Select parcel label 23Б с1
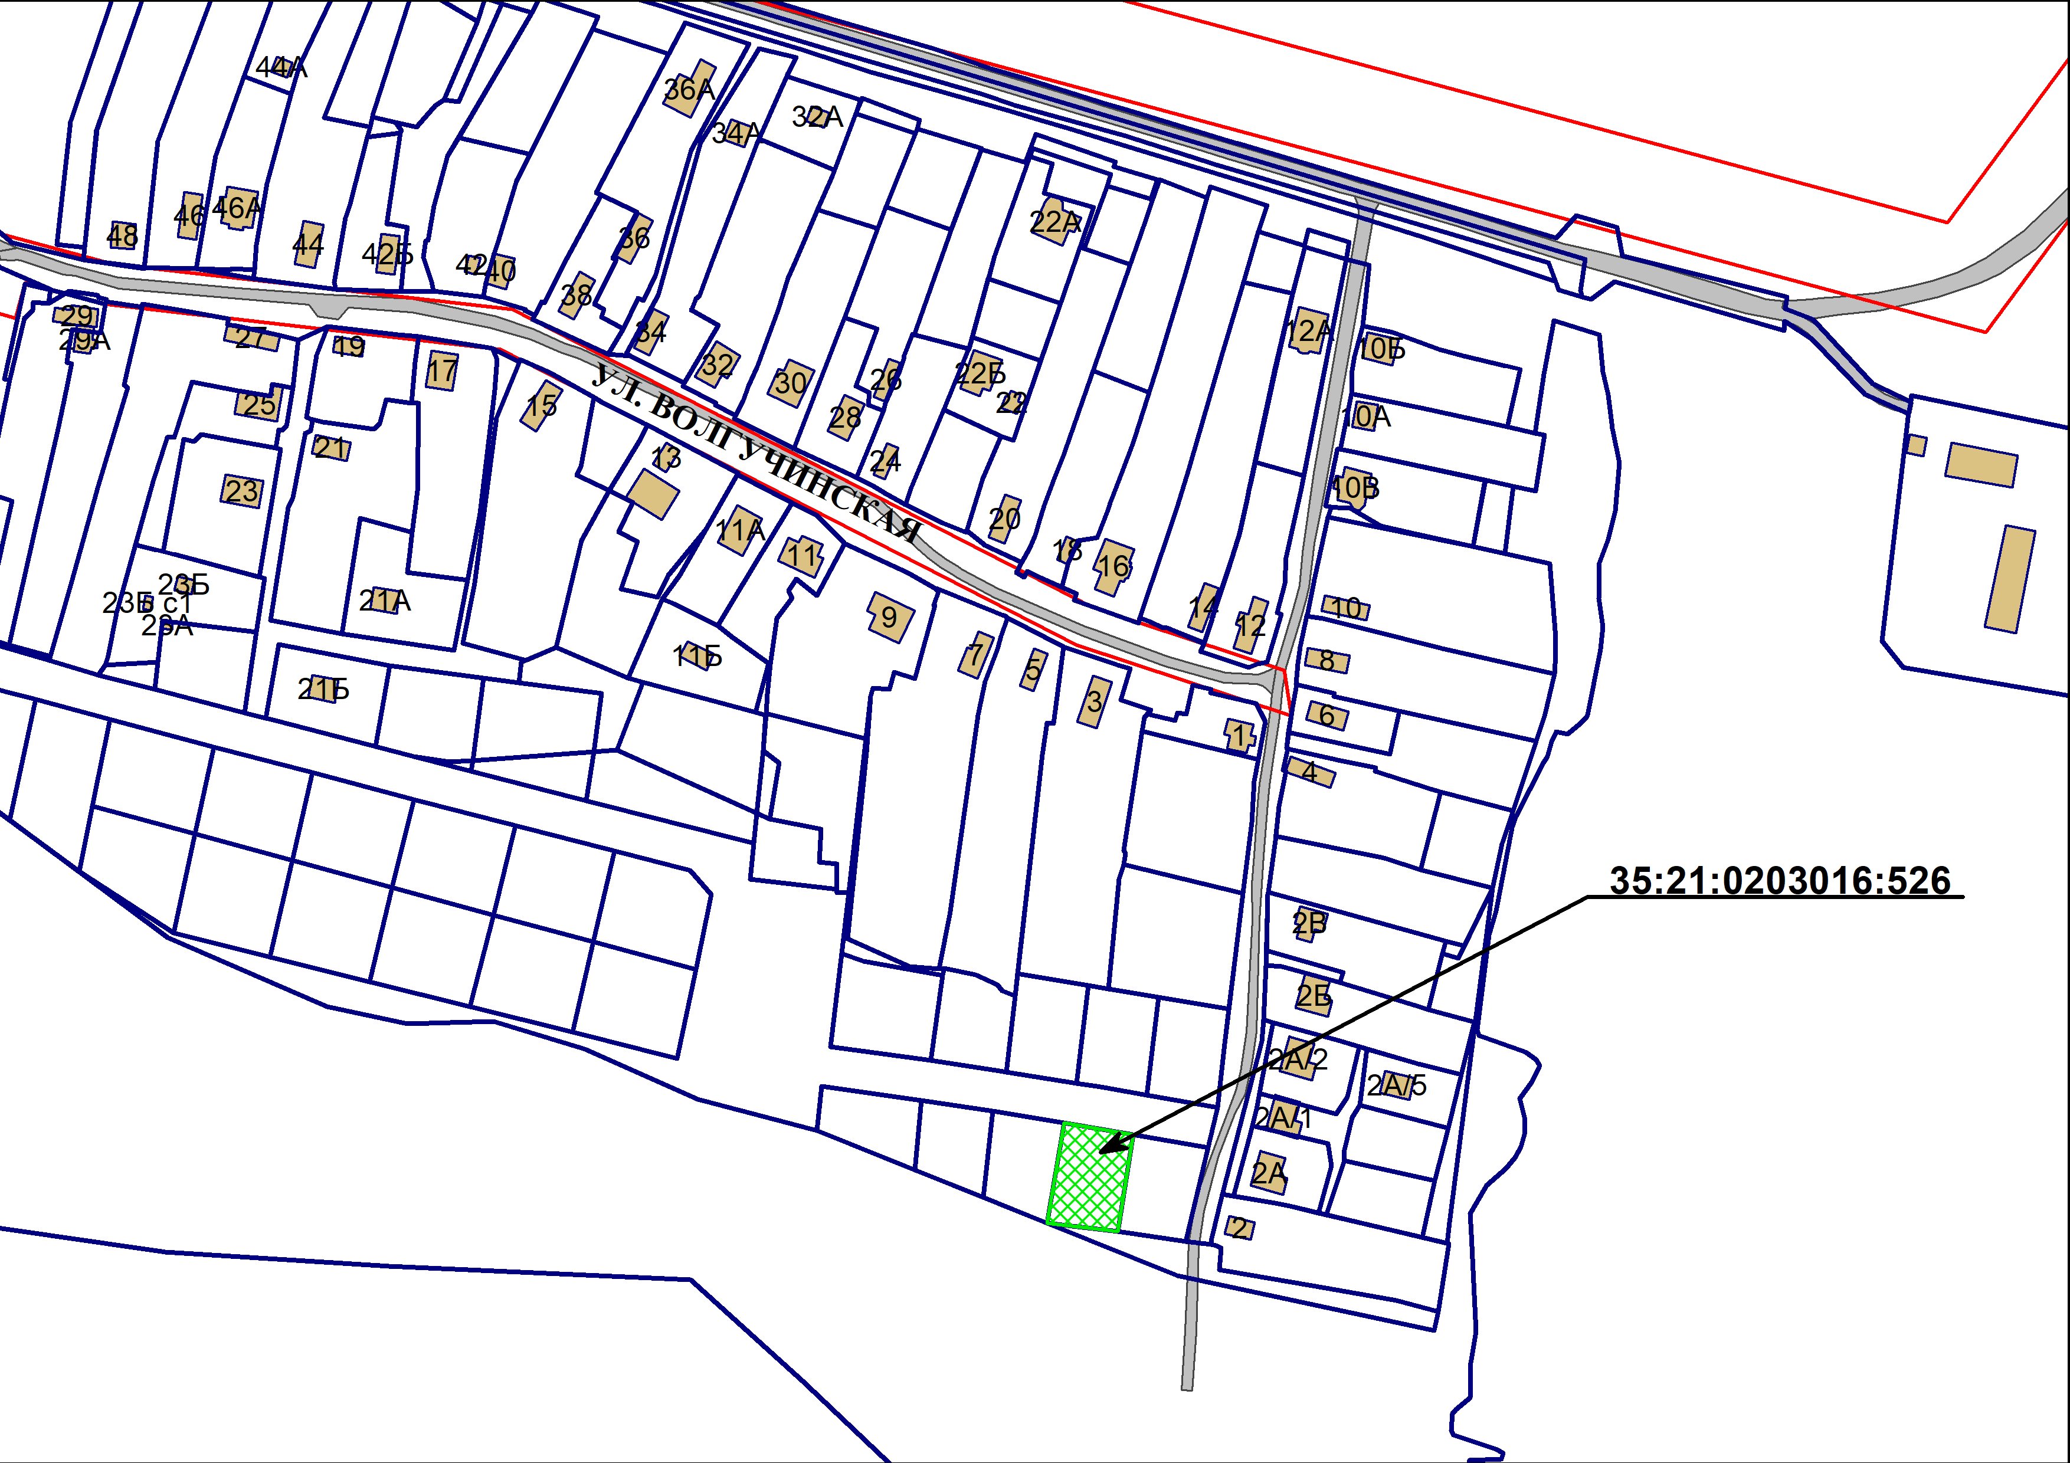 (x=147, y=603)
